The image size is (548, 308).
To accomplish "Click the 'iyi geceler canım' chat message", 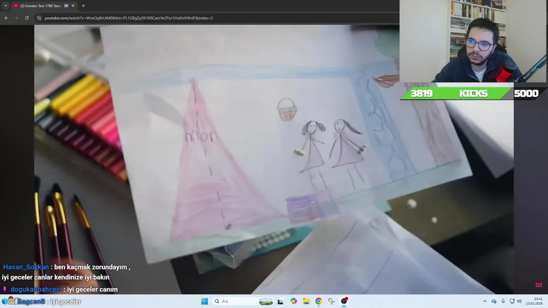I will [92, 290].
